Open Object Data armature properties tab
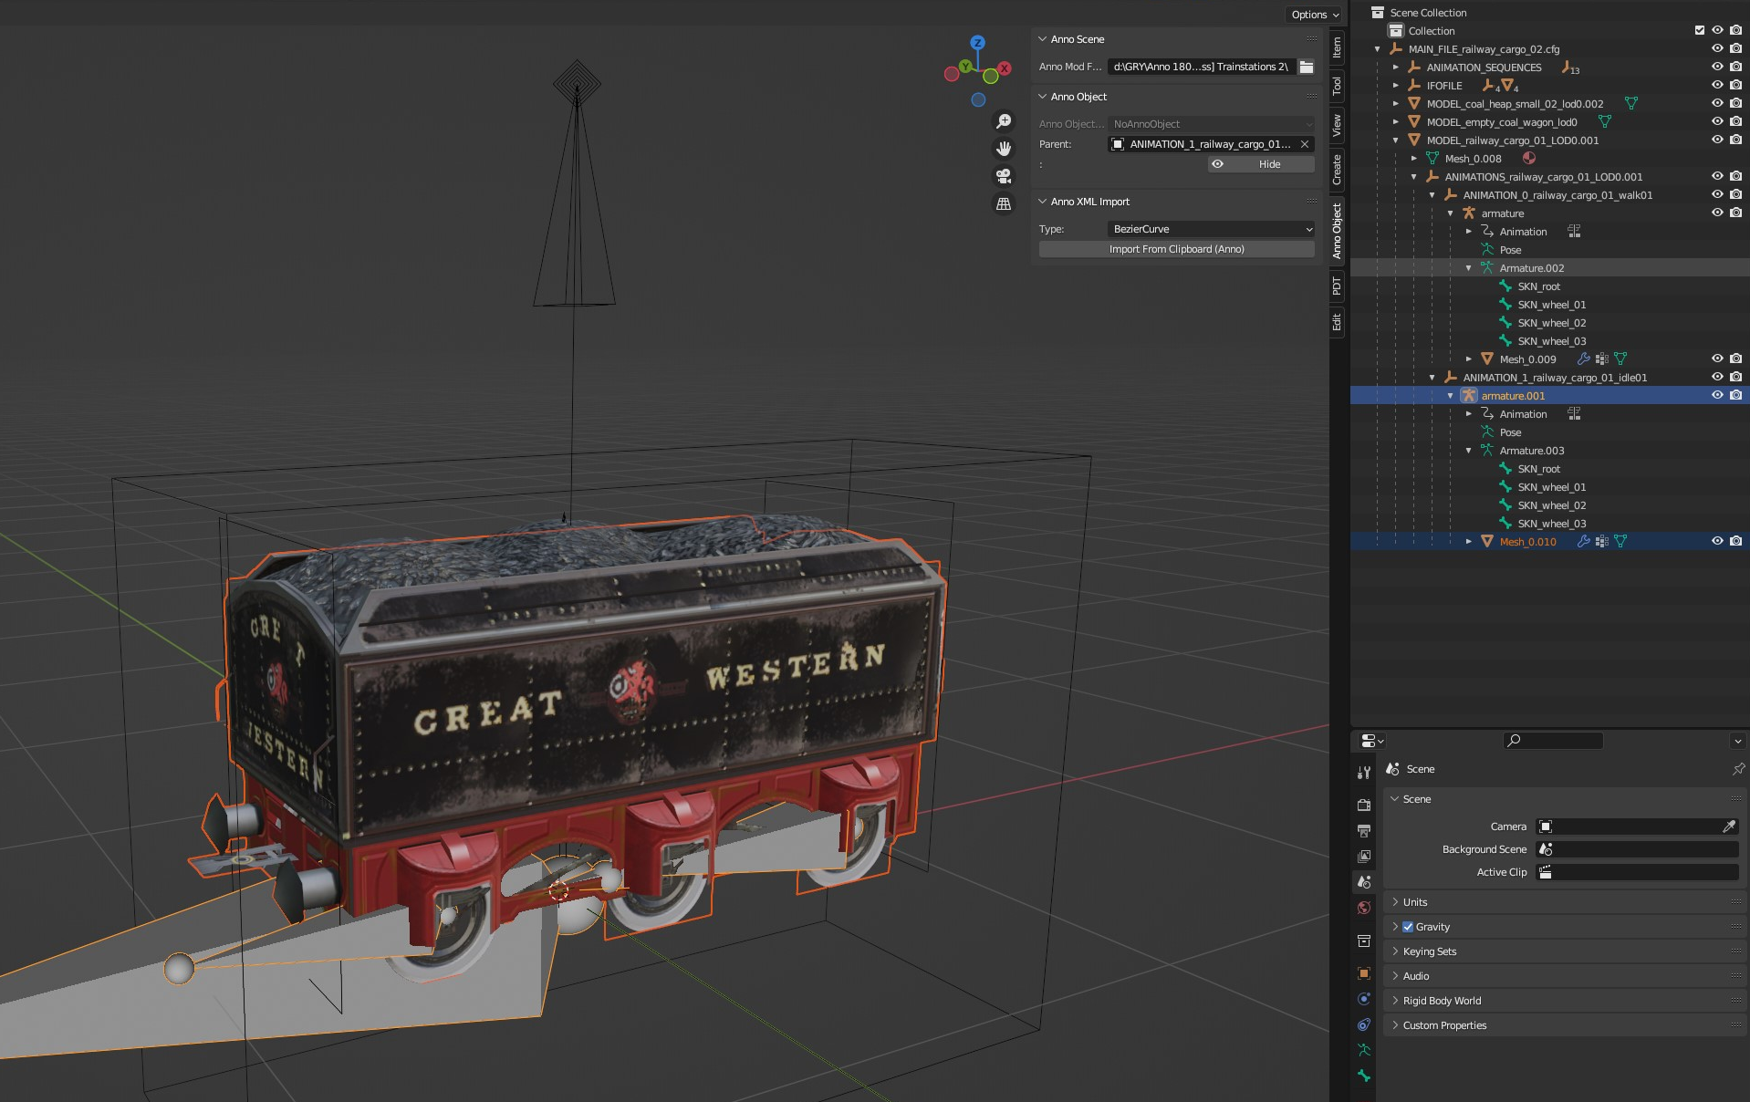 point(1364,1050)
